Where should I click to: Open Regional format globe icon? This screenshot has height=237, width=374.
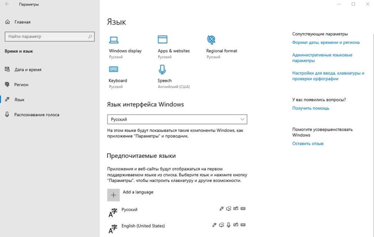pos(211,39)
